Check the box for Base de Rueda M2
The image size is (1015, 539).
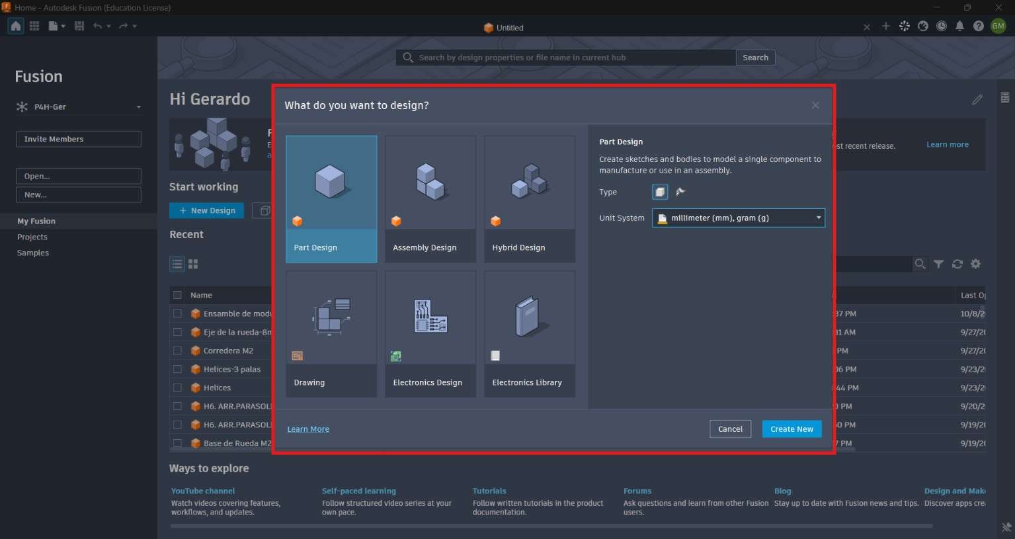(177, 443)
